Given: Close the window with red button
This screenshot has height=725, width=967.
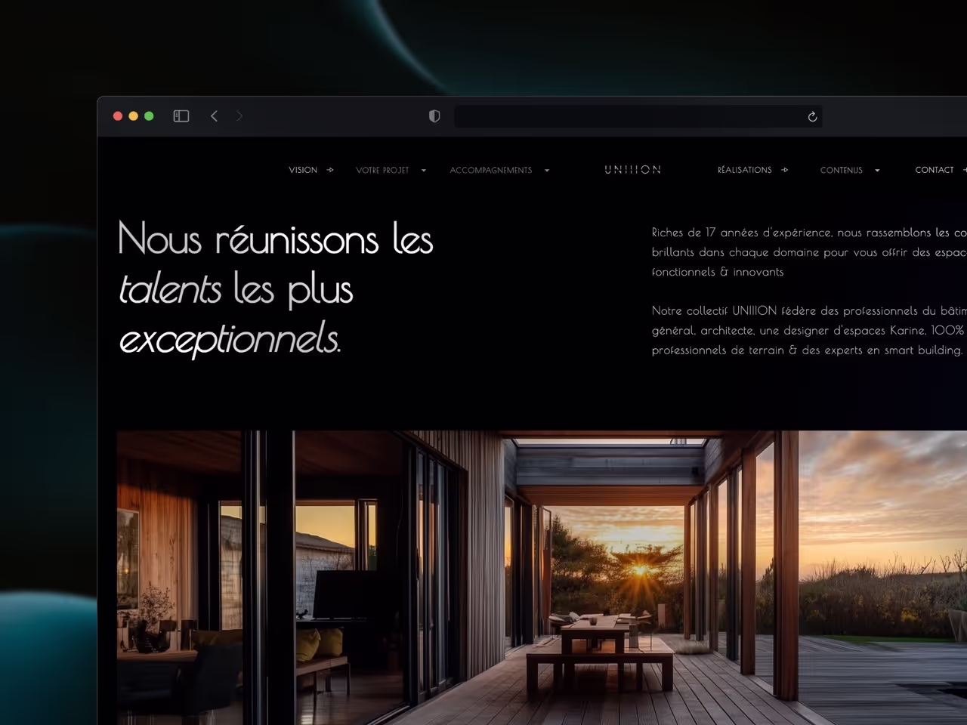Looking at the screenshot, I should [118, 116].
